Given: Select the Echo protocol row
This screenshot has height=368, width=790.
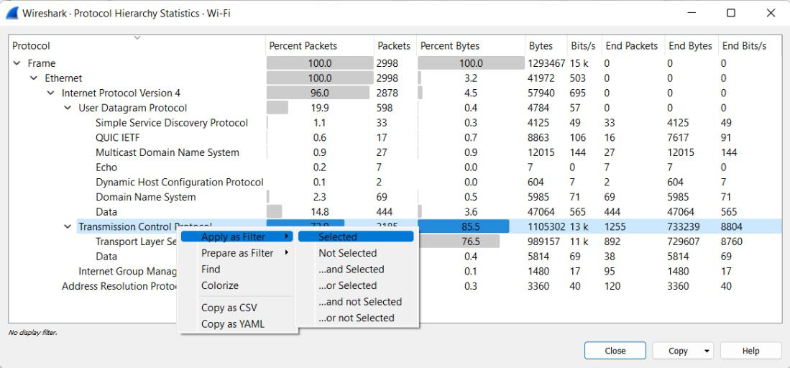Looking at the screenshot, I should (x=395, y=167).
